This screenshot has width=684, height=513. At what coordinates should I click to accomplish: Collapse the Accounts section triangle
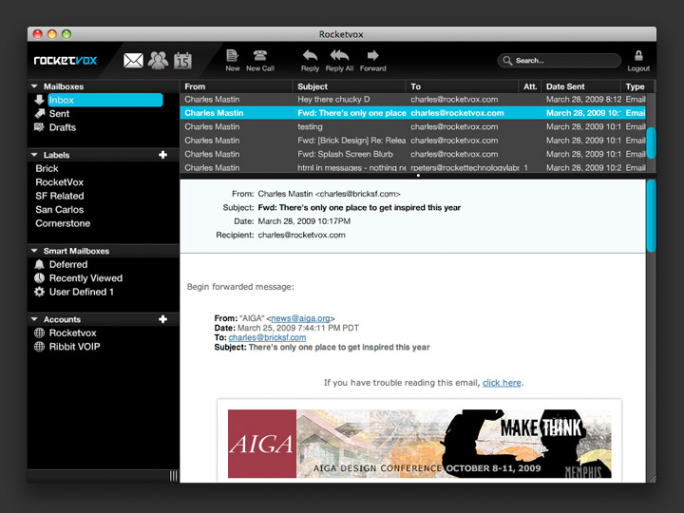(x=34, y=319)
